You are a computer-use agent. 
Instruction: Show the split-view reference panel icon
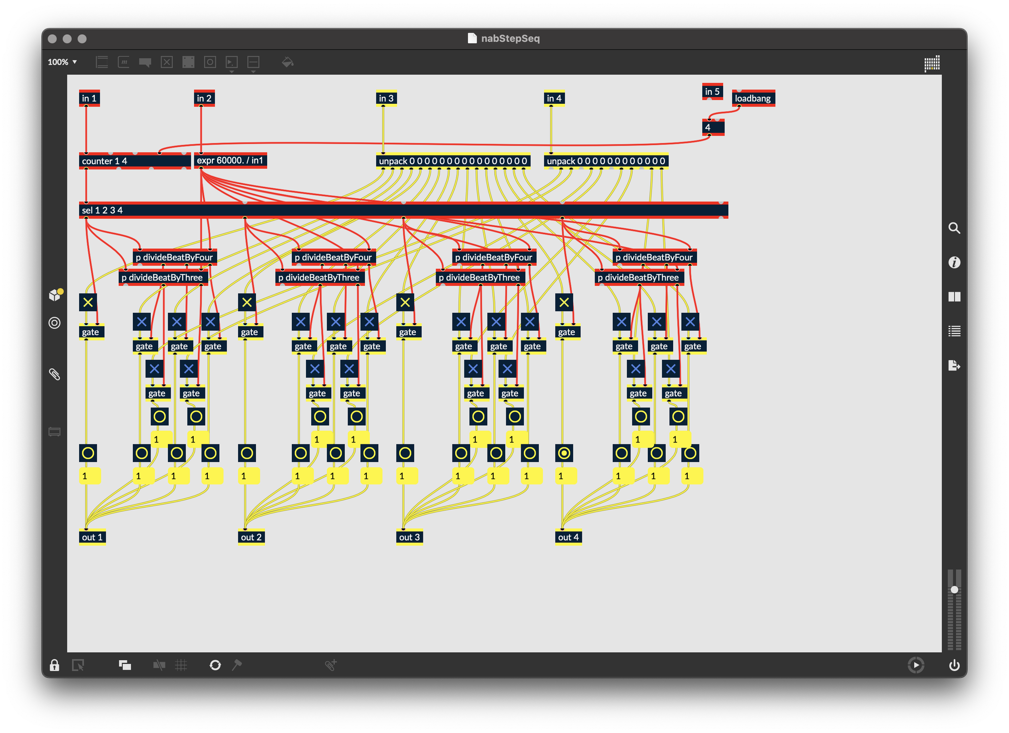(x=954, y=297)
